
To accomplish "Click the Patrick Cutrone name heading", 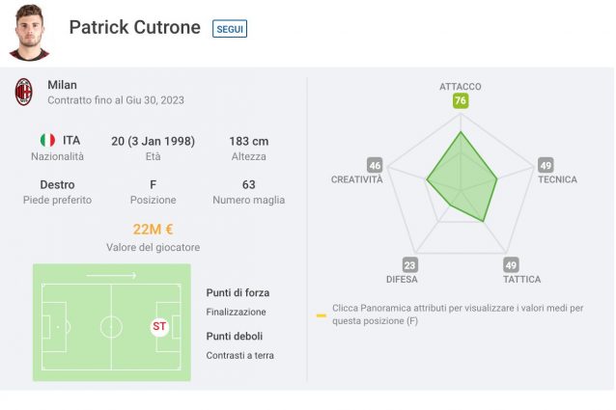I will click(x=135, y=27).
